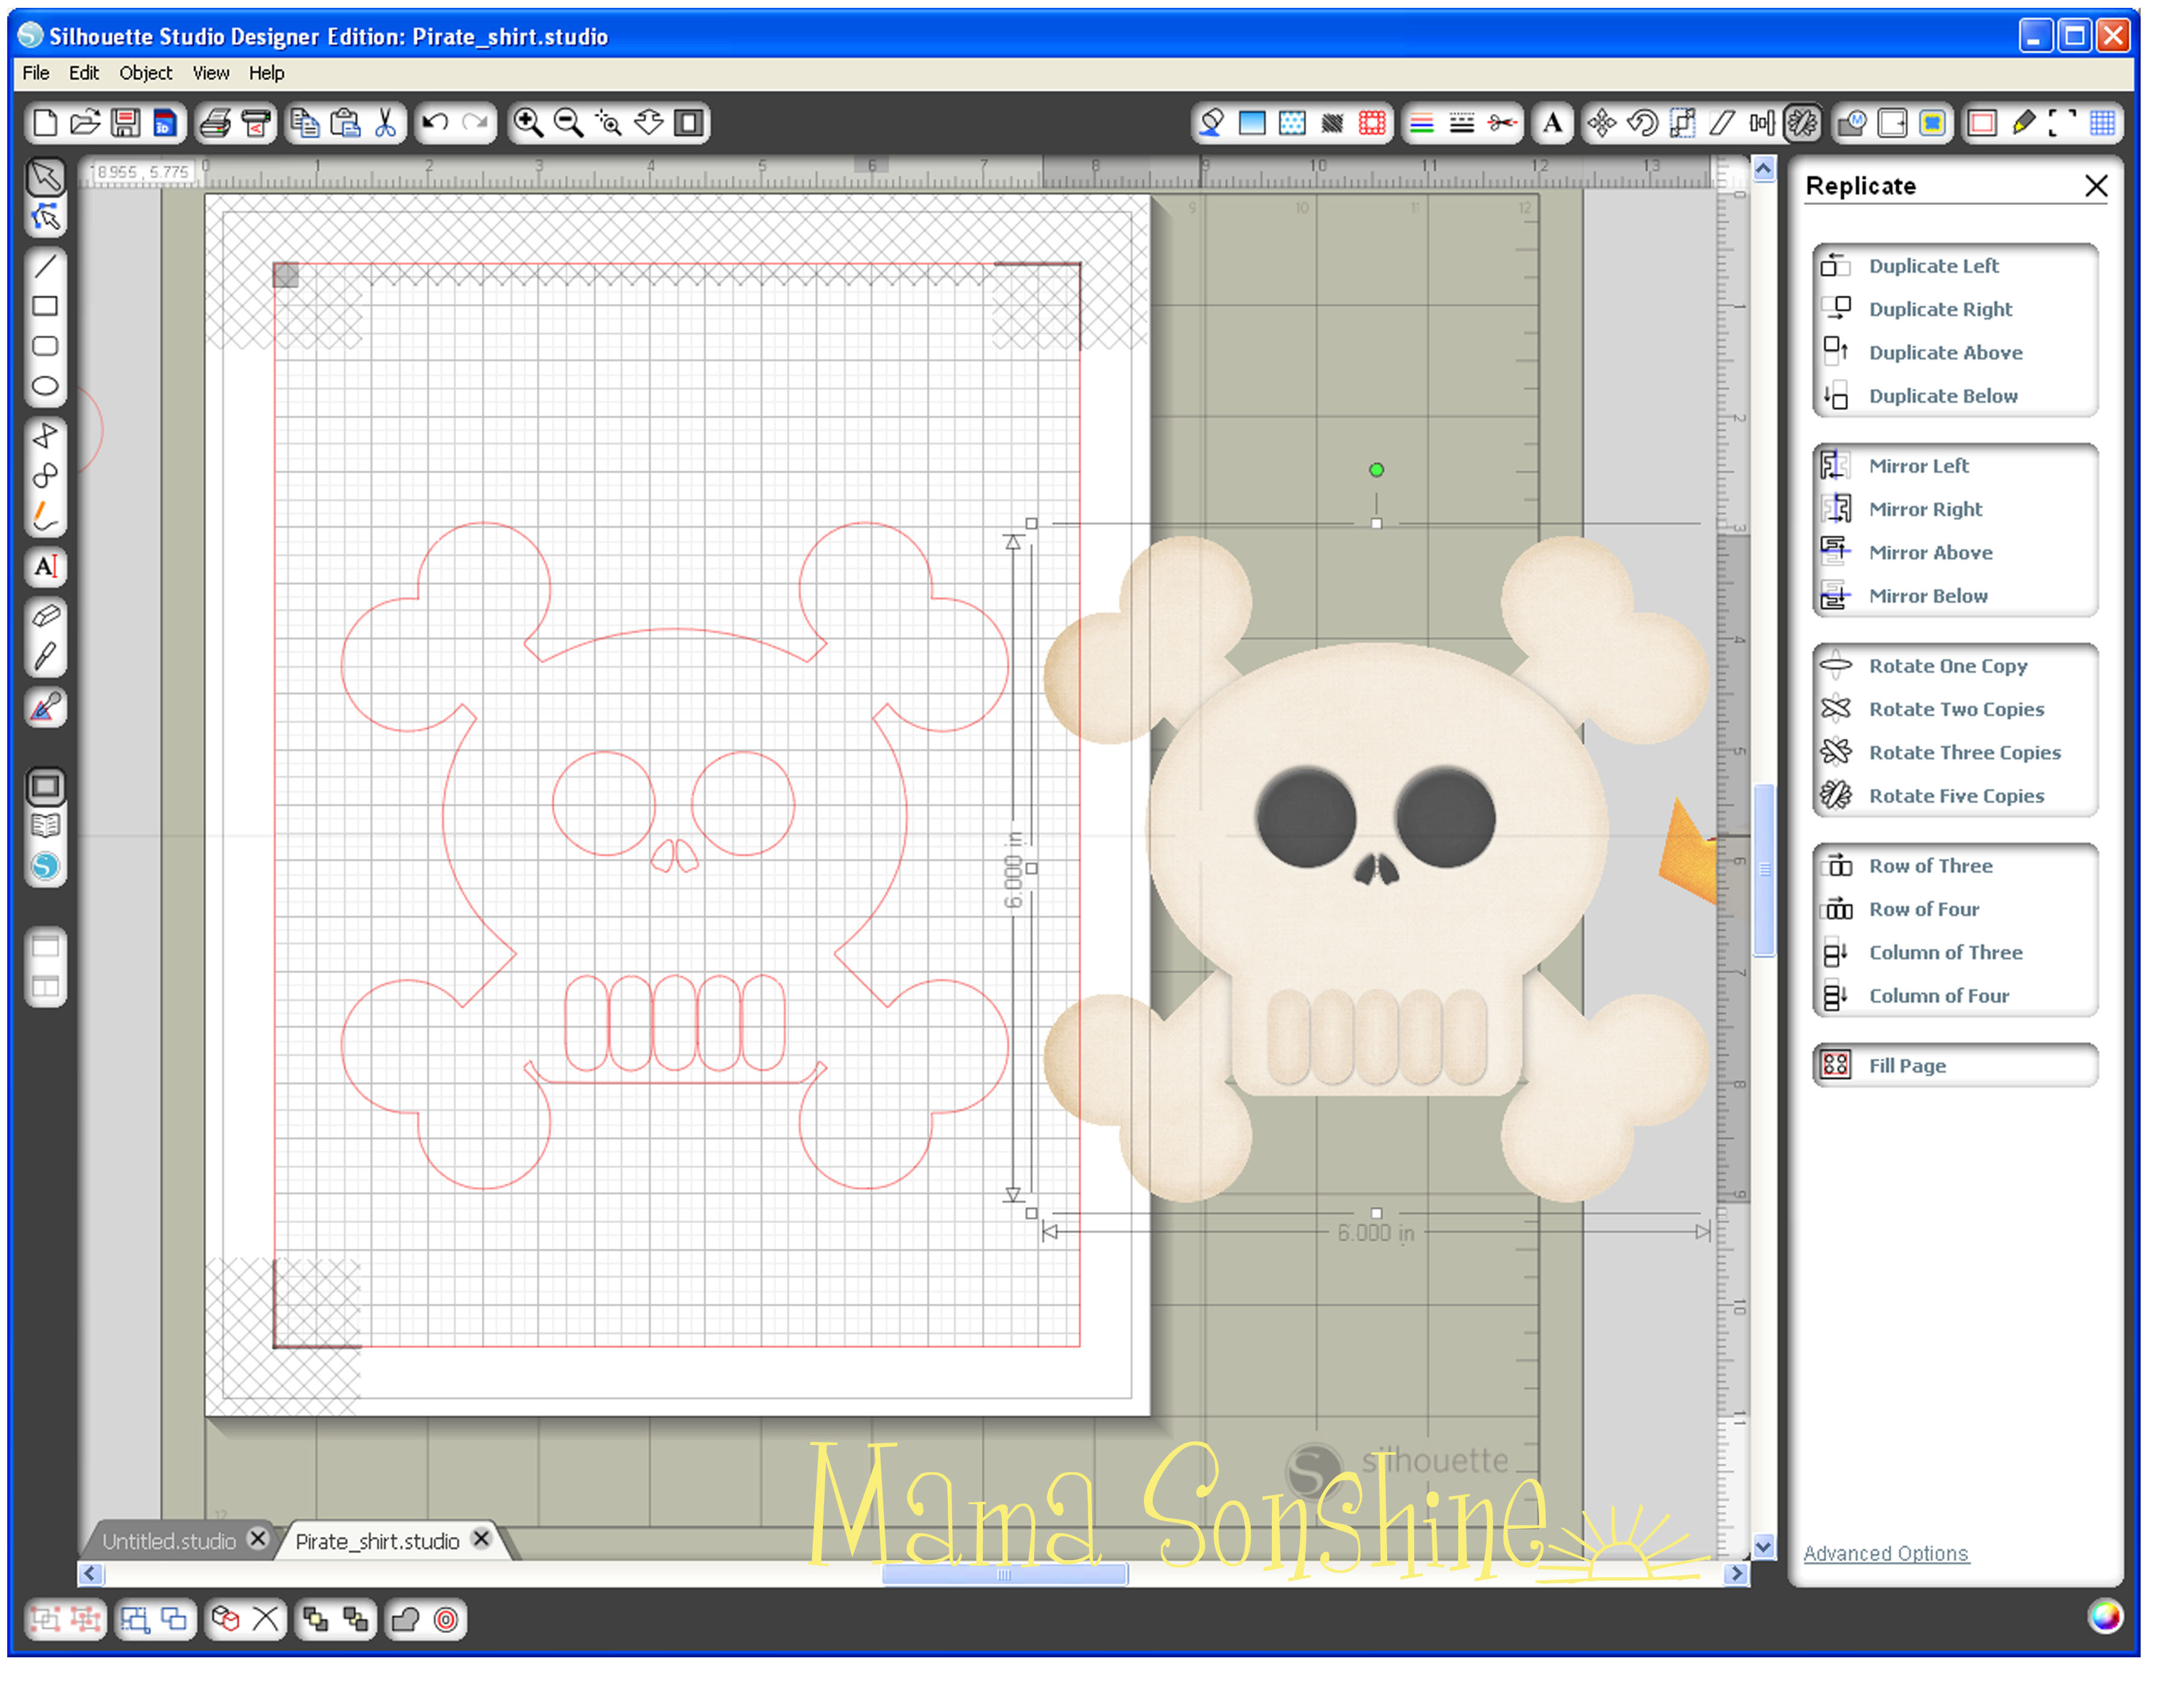
Task: Open the color wheel at bottom right
Action: coord(2105,1617)
